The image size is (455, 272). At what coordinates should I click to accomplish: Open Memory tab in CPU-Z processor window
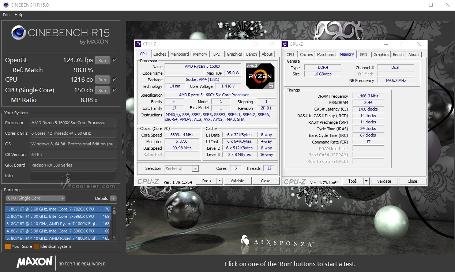pos(200,54)
